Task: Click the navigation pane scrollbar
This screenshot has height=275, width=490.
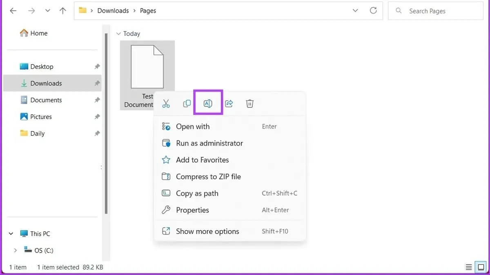Action: click(x=106, y=123)
